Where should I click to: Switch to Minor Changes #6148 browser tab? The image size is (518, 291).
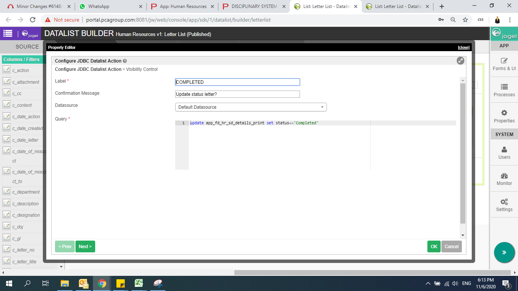click(x=39, y=6)
